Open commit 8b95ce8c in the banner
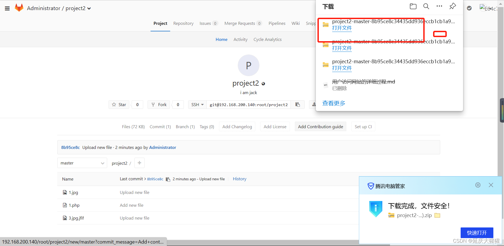The height and width of the screenshot is (246, 504). pyautogui.click(x=70, y=148)
